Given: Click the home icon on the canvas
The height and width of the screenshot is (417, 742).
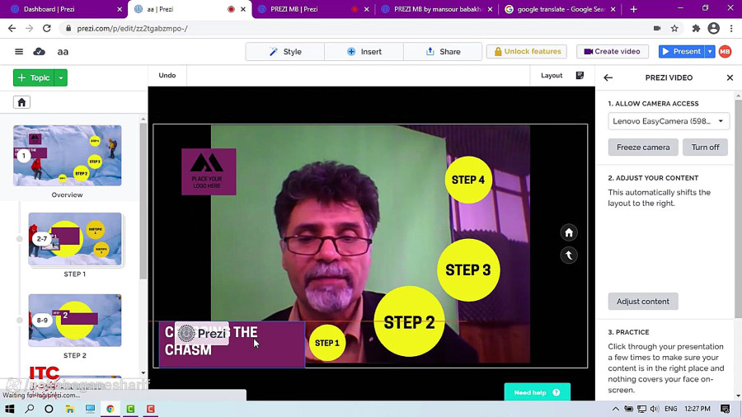Looking at the screenshot, I should coord(569,232).
